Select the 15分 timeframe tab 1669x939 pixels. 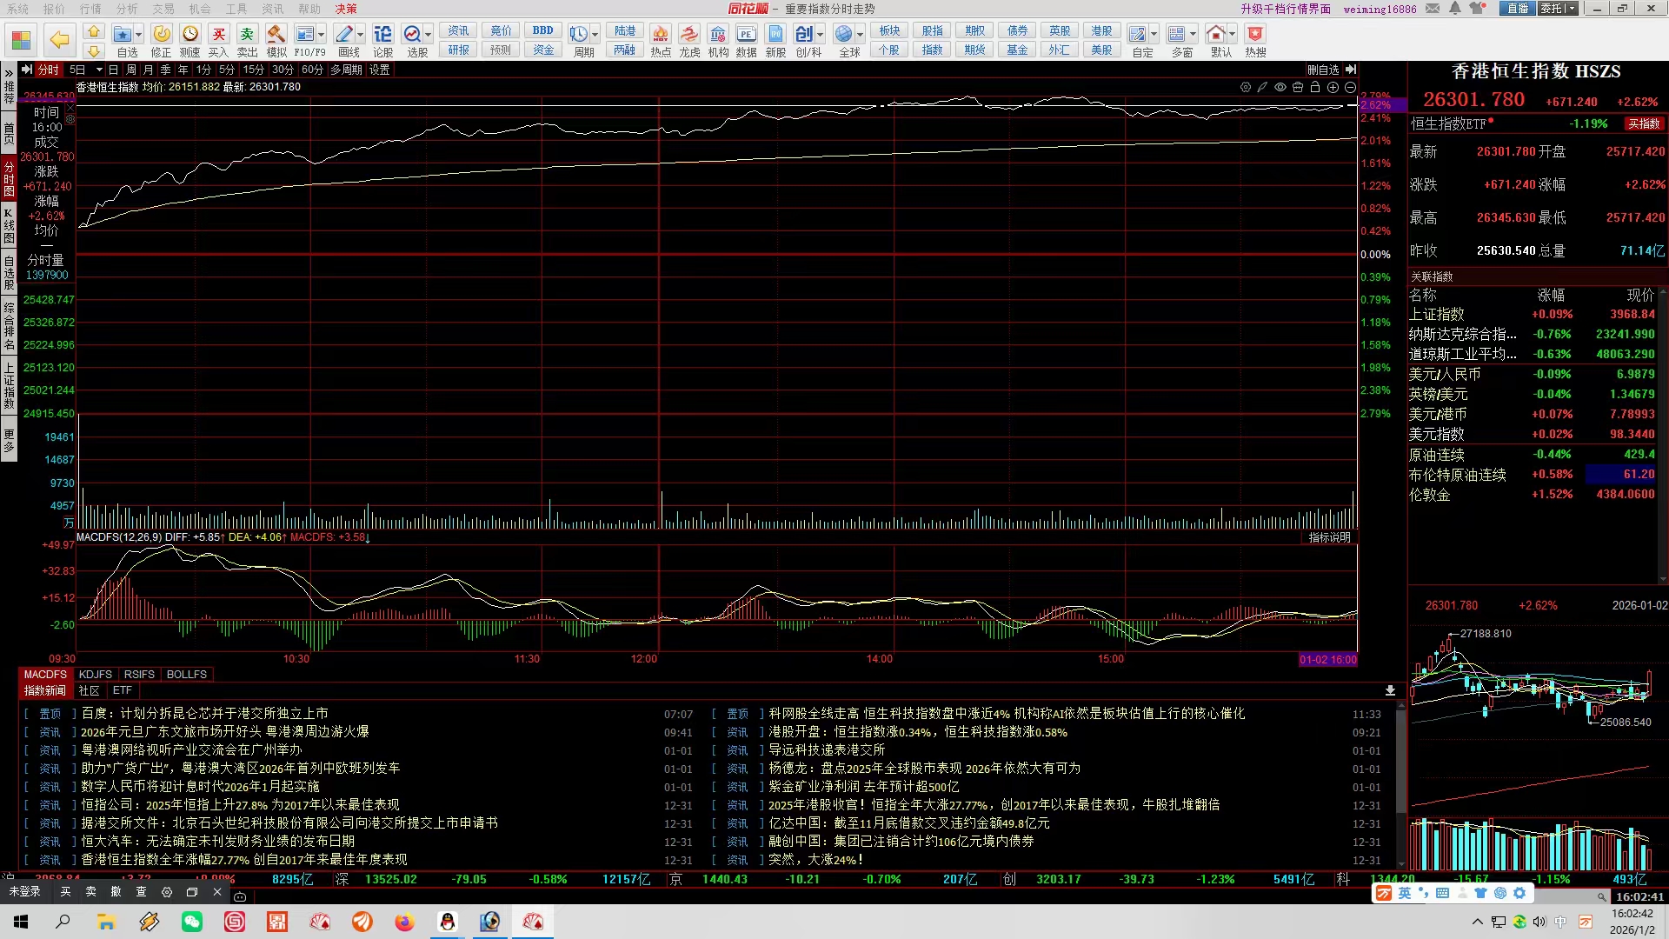[x=253, y=70]
